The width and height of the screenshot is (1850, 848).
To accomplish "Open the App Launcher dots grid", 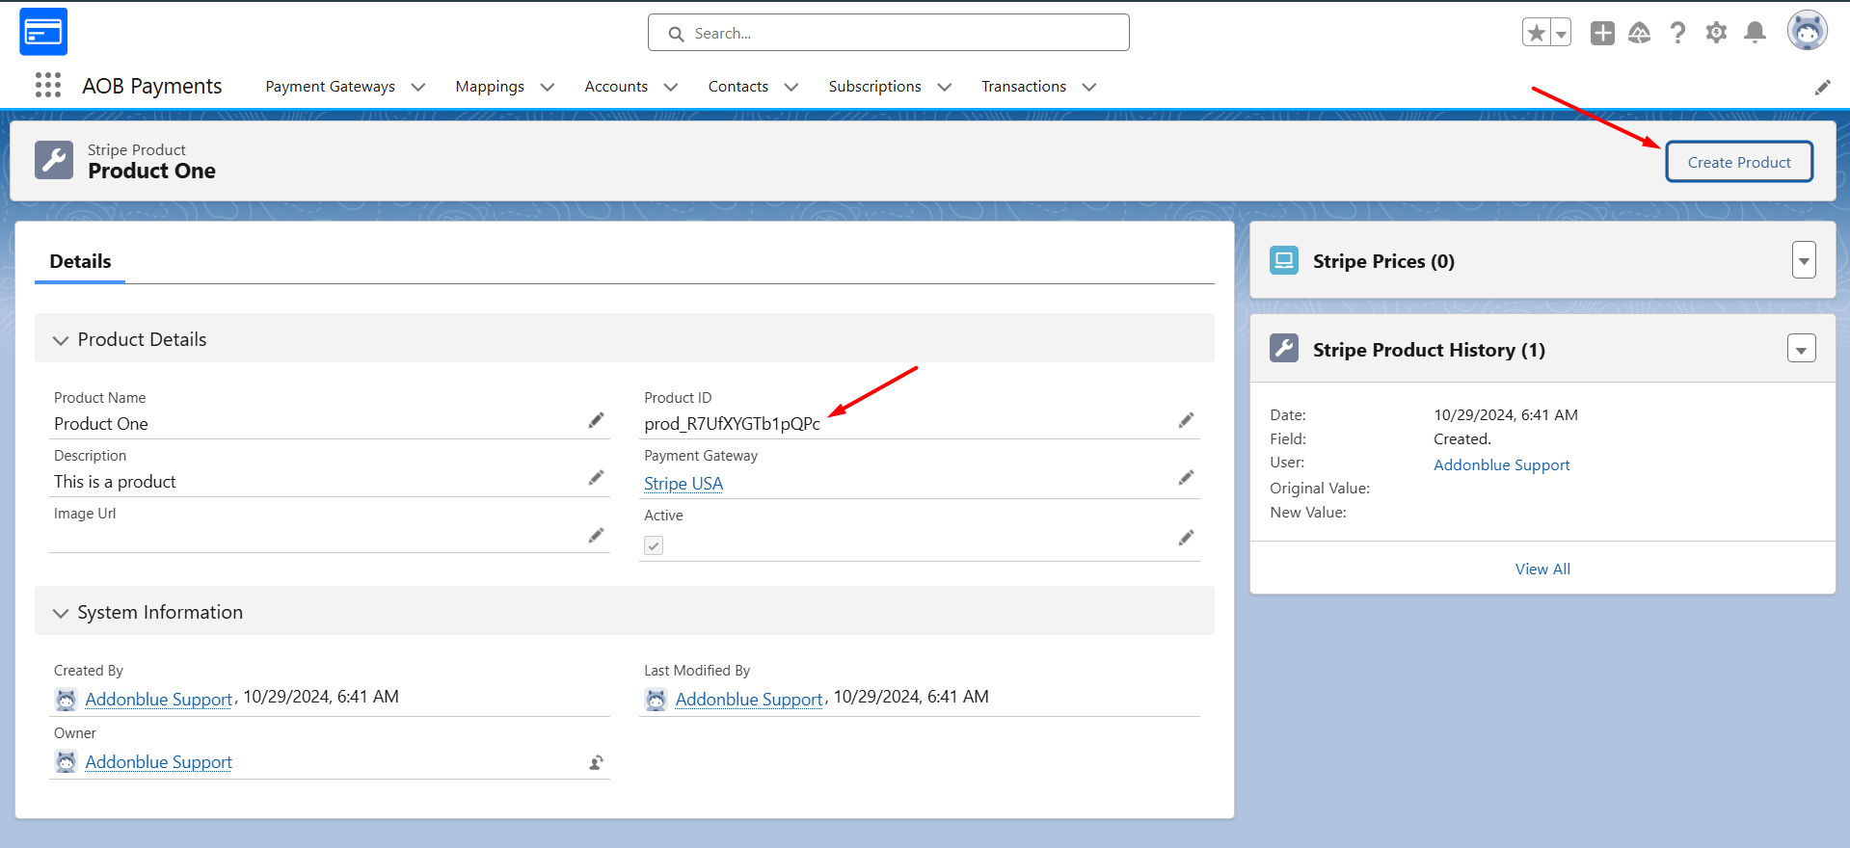I will click(48, 86).
